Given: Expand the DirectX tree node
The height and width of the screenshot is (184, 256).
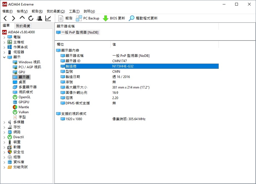Looking at the screenshot, I should 4,137.
